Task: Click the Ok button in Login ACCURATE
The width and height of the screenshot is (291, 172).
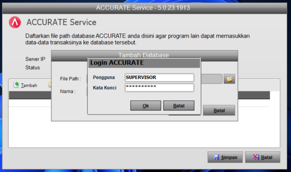Action: pos(146,105)
